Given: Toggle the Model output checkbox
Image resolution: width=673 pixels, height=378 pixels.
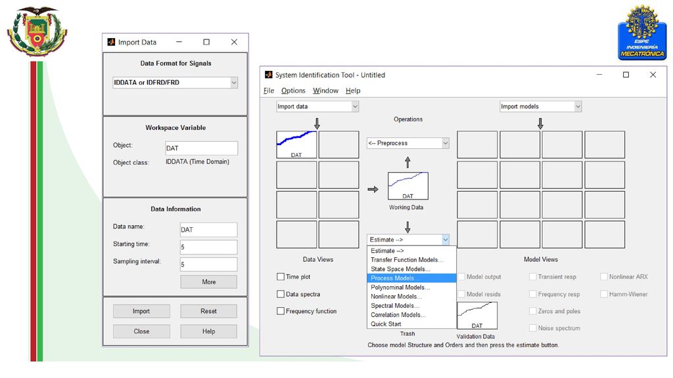Looking at the screenshot, I should pos(461,277).
